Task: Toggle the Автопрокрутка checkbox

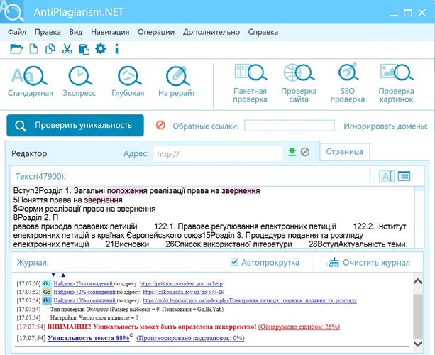Action: (234, 262)
